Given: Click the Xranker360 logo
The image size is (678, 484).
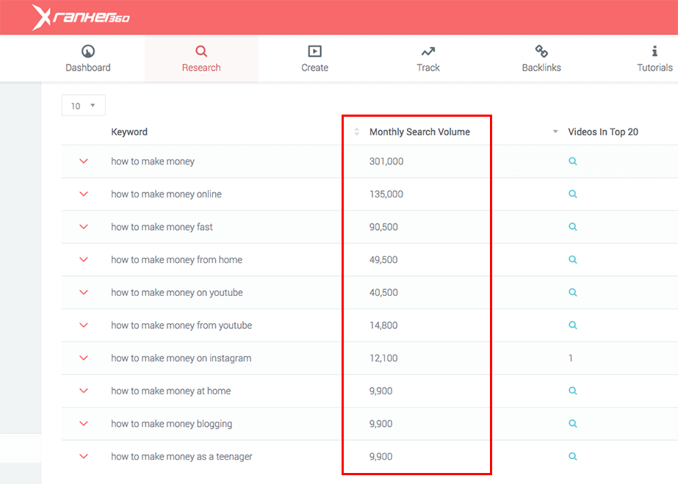Looking at the screenshot, I should pyautogui.click(x=80, y=17).
